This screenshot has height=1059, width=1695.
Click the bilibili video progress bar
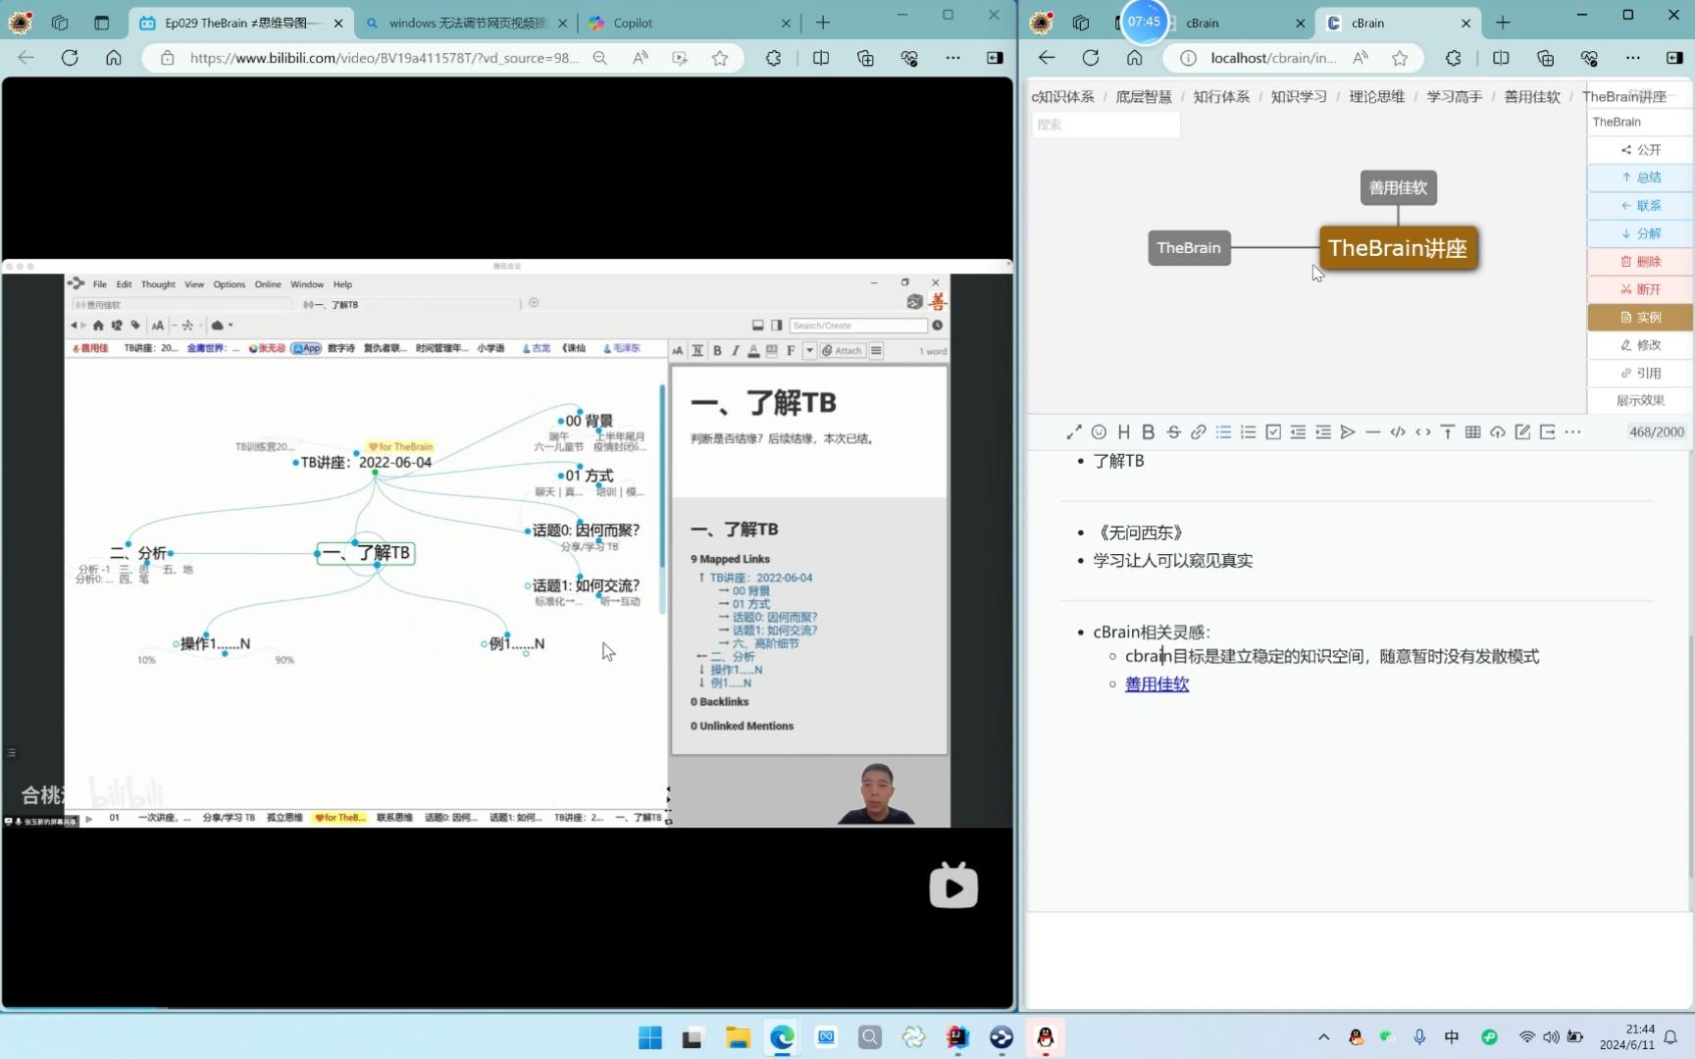pyautogui.click(x=507, y=1007)
